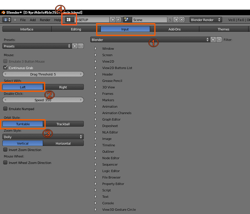Enable Invert Wheel Zoom Direction
Viewport: 250px width, 214px height.
[5, 162]
